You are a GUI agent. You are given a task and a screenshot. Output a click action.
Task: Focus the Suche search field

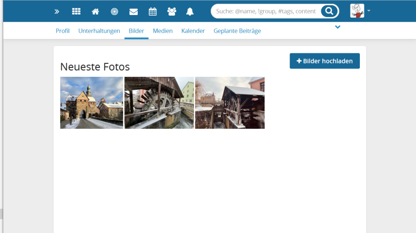[265, 11]
